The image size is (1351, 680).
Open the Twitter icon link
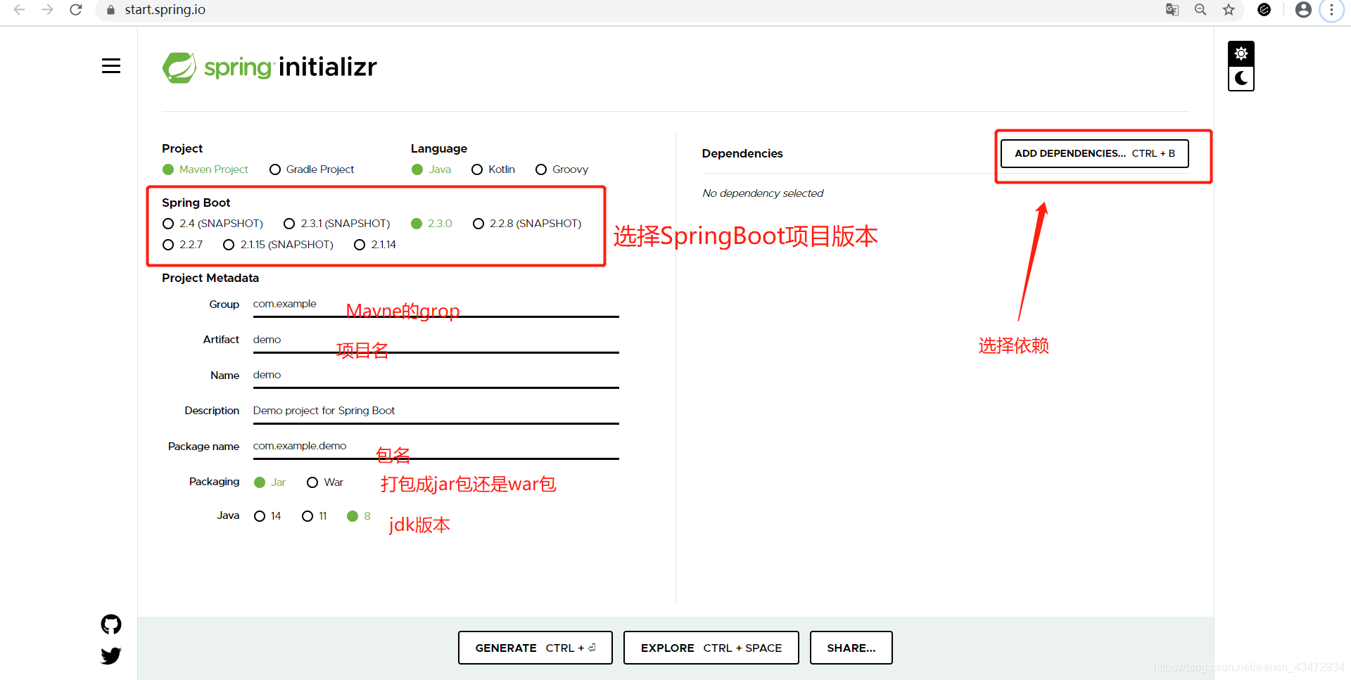pos(111,656)
